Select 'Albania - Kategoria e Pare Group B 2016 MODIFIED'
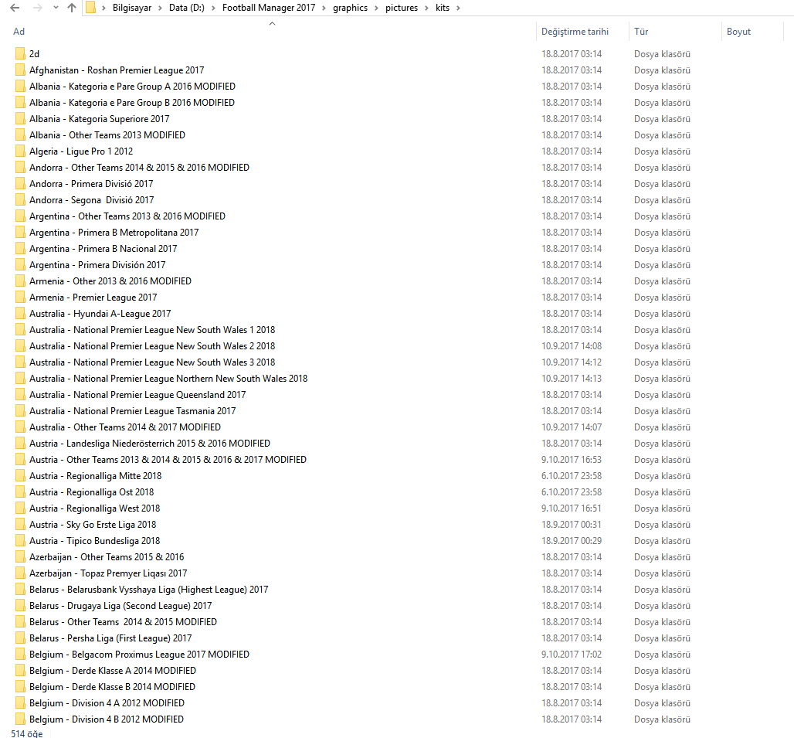The height and width of the screenshot is (738, 794). [x=131, y=102]
